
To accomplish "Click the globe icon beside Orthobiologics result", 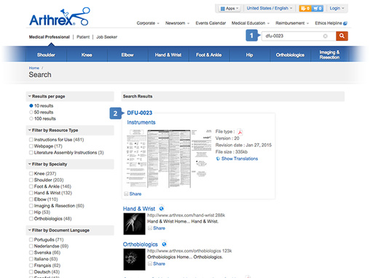I will 164,244.
